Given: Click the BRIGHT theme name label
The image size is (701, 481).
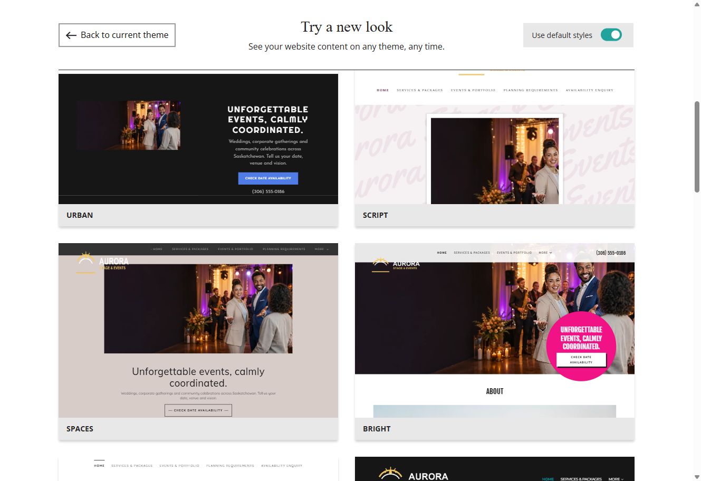Looking at the screenshot, I should click(377, 429).
